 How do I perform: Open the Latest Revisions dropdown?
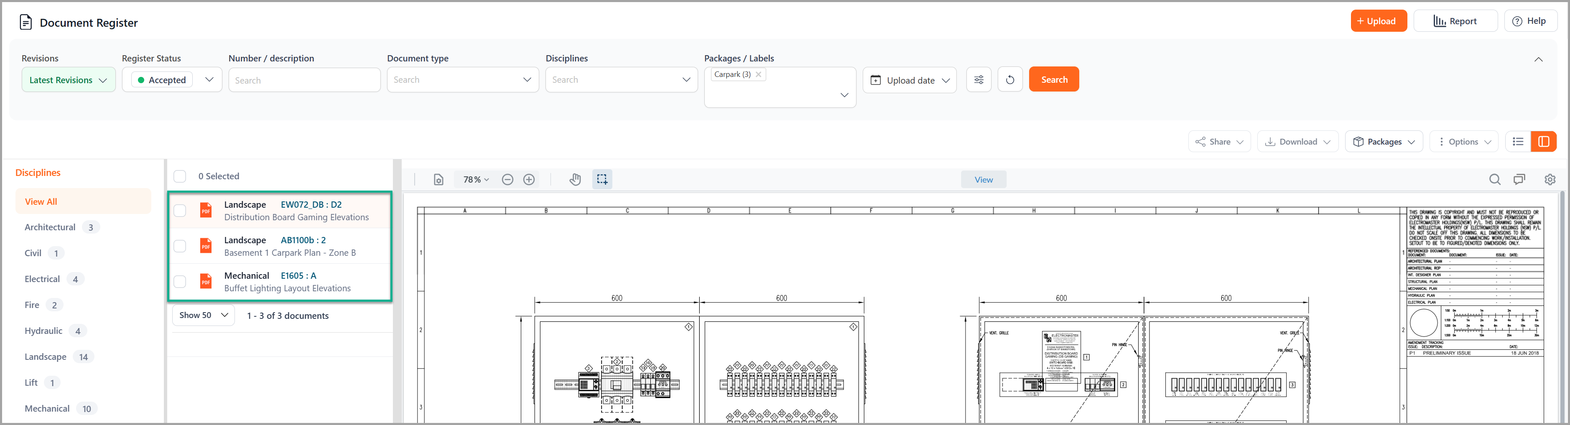(x=68, y=80)
